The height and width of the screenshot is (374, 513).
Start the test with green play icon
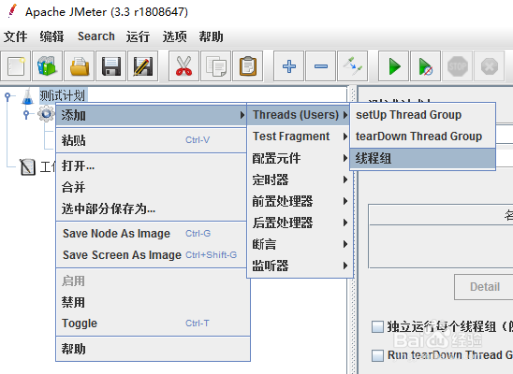[x=393, y=66]
